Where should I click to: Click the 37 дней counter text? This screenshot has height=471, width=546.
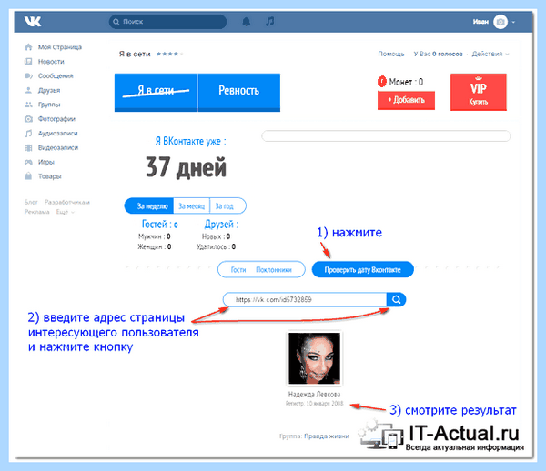tap(186, 168)
